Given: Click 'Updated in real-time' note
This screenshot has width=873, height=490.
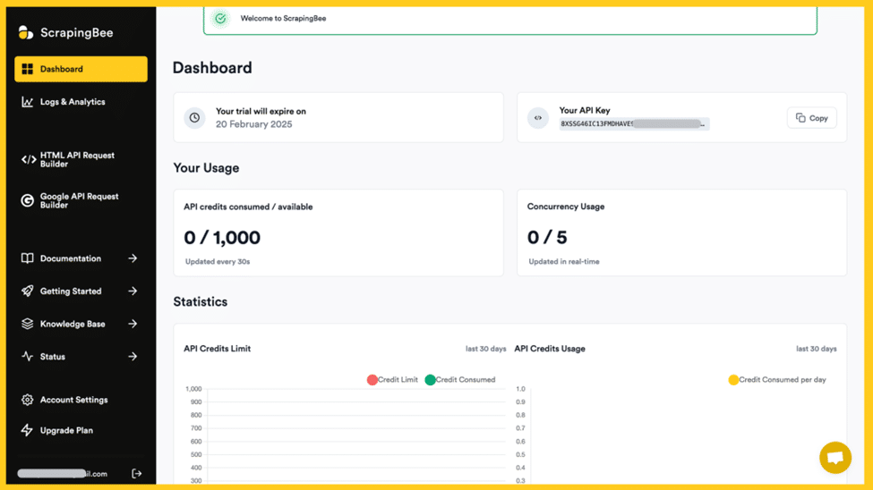Looking at the screenshot, I should coord(564,261).
